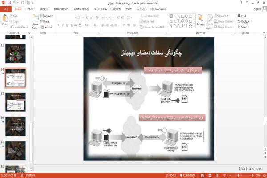
Task: Activate the Format Painter brush
Action: pyautogui.click(x=19, y=27)
